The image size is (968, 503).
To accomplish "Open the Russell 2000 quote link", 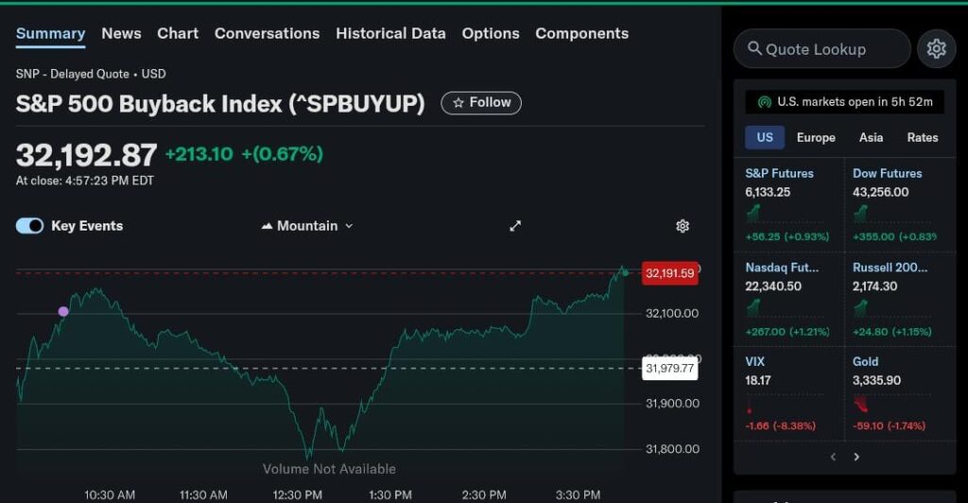I will click(890, 268).
